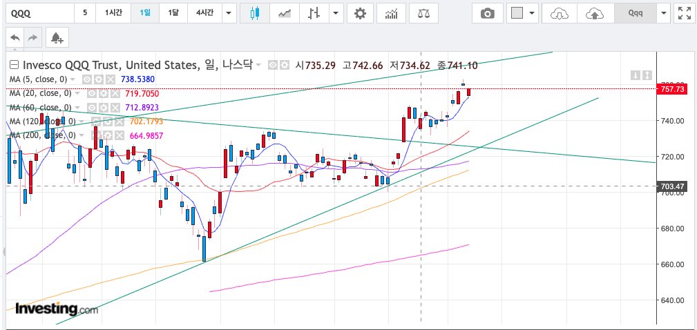Click the compare symbols scale icon
Viewport: 697px width, 330px height.
(x=423, y=13)
